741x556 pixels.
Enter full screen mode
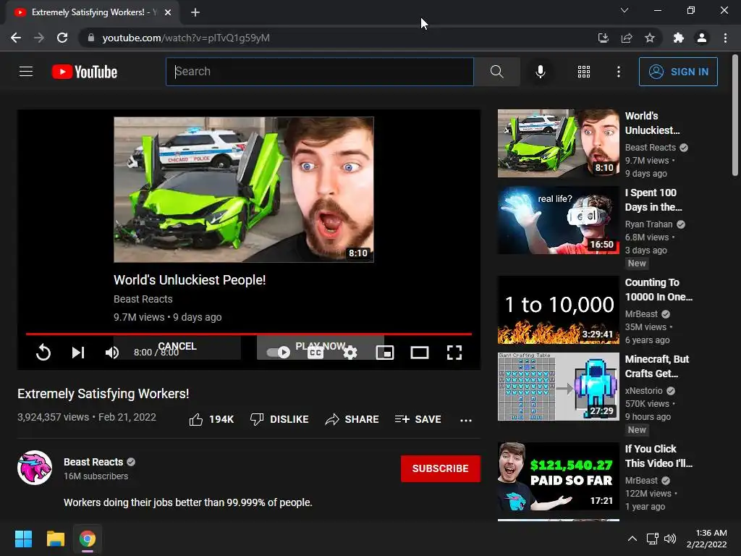(454, 353)
